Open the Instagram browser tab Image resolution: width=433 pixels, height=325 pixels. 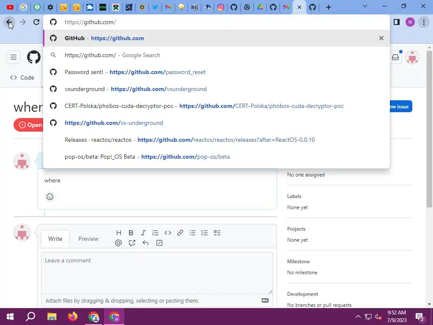[221, 7]
